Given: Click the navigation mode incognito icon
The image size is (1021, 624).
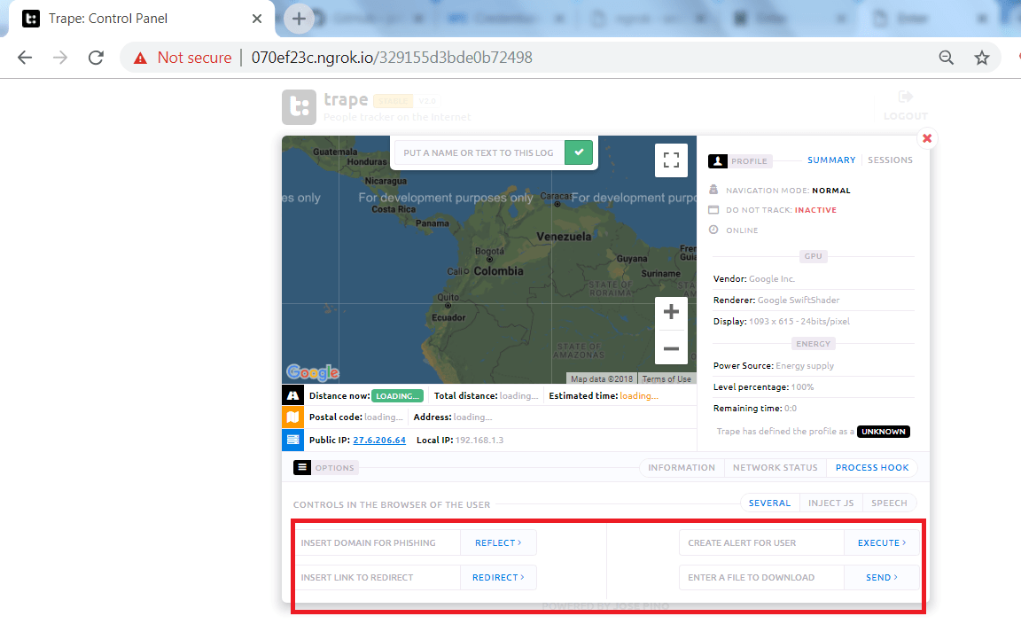Looking at the screenshot, I should point(713,190).
